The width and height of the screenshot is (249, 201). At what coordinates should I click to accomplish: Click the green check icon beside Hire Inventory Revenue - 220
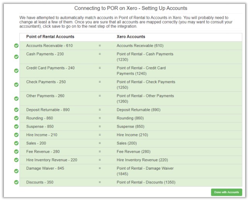pyautogui.click(x=16, y=160)
